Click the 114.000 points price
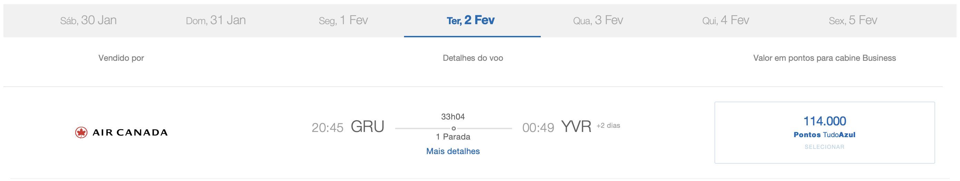The height and width of the screenshot is (181, 960). click(824, 121)
